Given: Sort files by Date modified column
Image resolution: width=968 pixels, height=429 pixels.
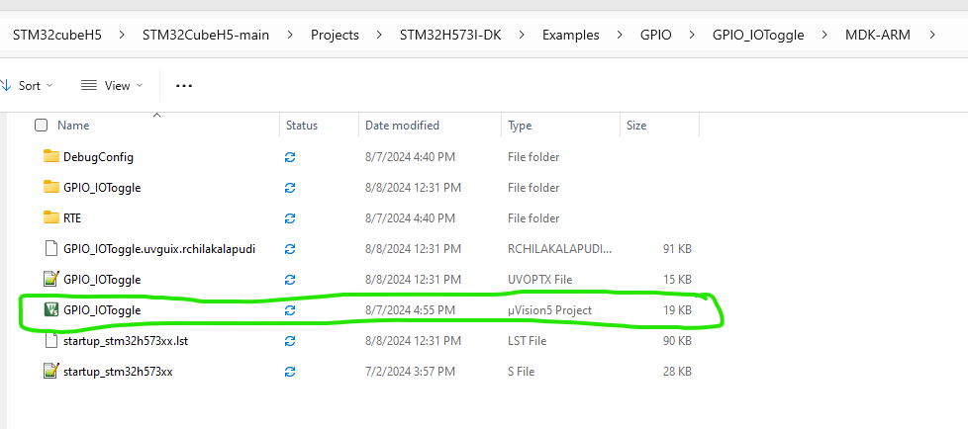Looking at the screenshot, I should click(x=402, y=126).
